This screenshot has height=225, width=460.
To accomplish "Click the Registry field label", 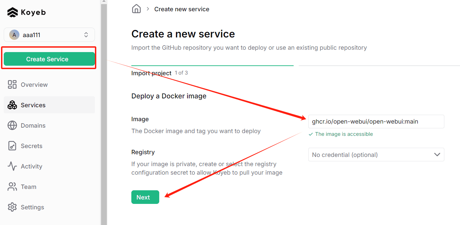I will pyautogui.click(x=143, y=152).
